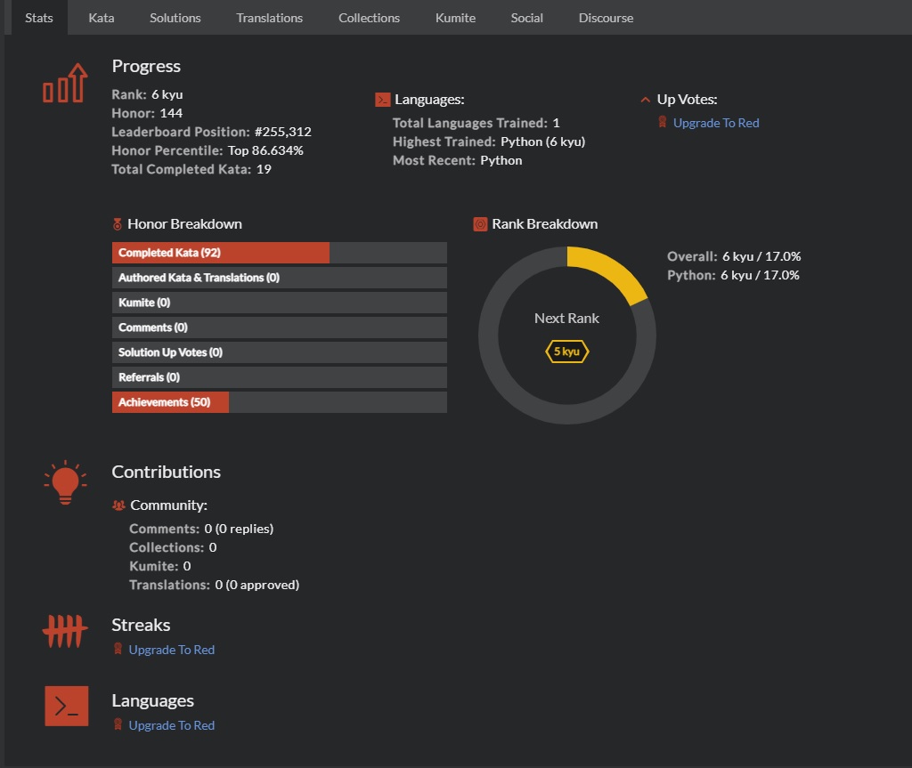Click the Languages terminal prompt icon at bottom

click(x=67, y=707)
